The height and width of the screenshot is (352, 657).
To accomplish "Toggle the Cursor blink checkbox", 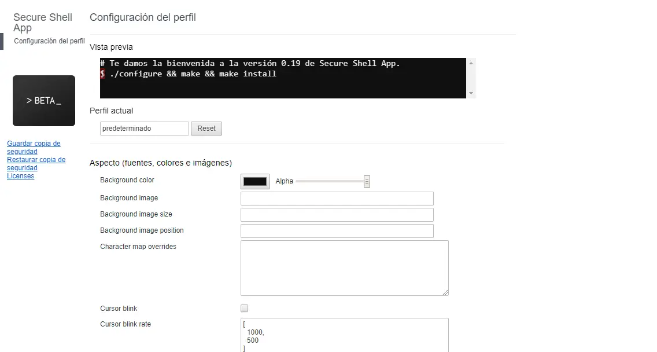I will [244, 309].
